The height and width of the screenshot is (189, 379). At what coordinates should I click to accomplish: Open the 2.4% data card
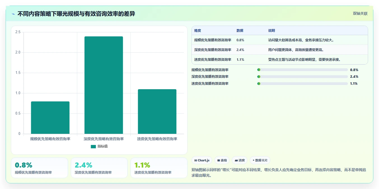click(99, 168)
